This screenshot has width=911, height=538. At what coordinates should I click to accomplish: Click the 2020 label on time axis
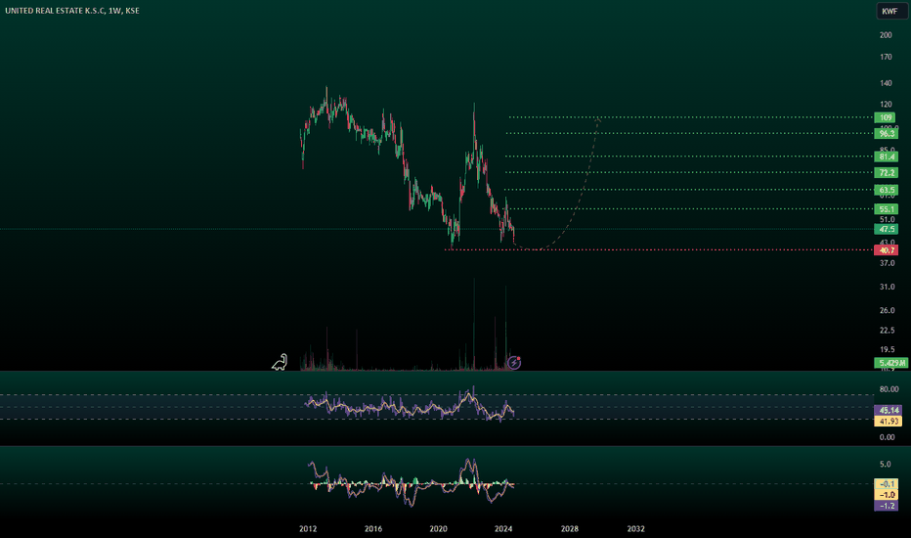[438, 528]
